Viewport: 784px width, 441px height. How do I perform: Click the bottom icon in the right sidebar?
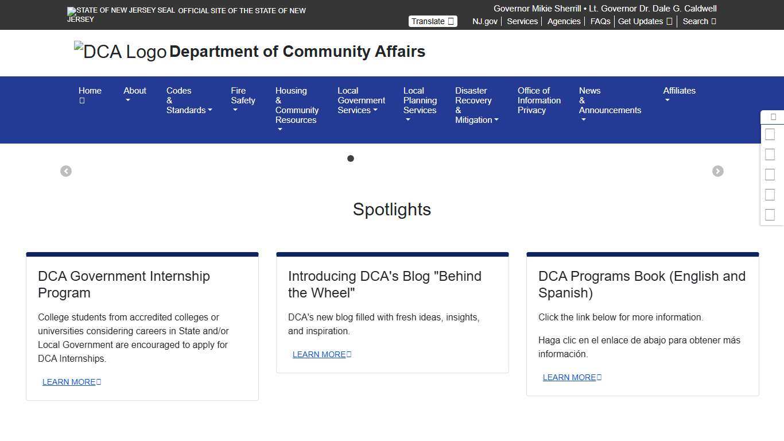(770, 214)
